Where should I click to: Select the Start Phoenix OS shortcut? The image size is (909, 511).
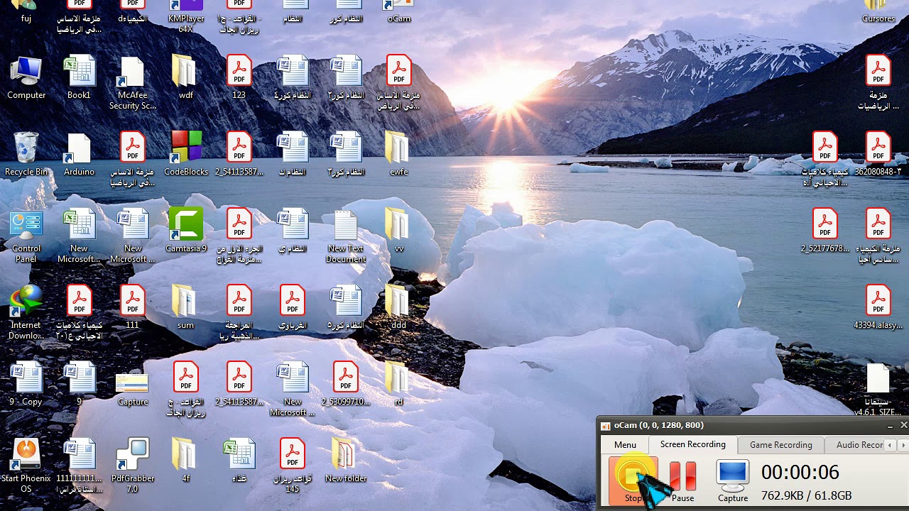(26, 466)
